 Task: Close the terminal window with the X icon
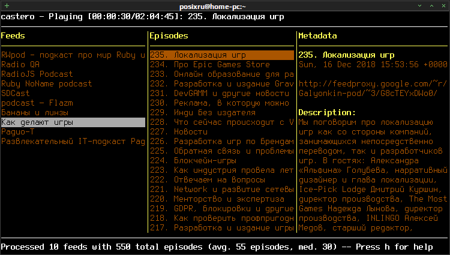tap(443, 6)
